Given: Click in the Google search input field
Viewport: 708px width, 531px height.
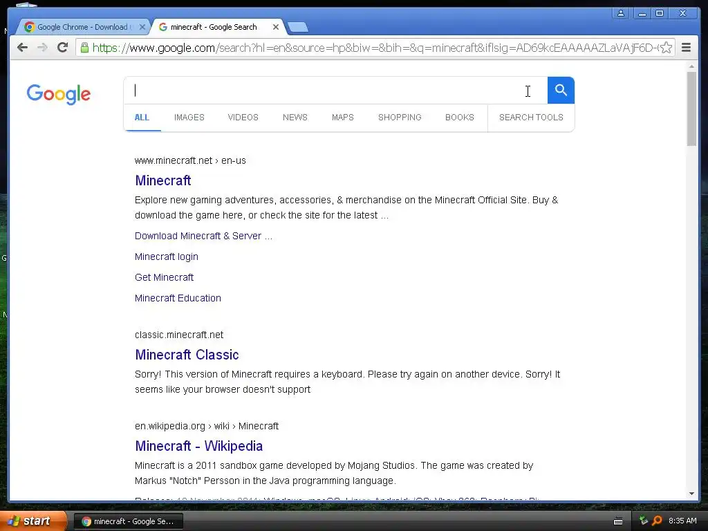Looking at the screenshot, I should coord(335,91).
